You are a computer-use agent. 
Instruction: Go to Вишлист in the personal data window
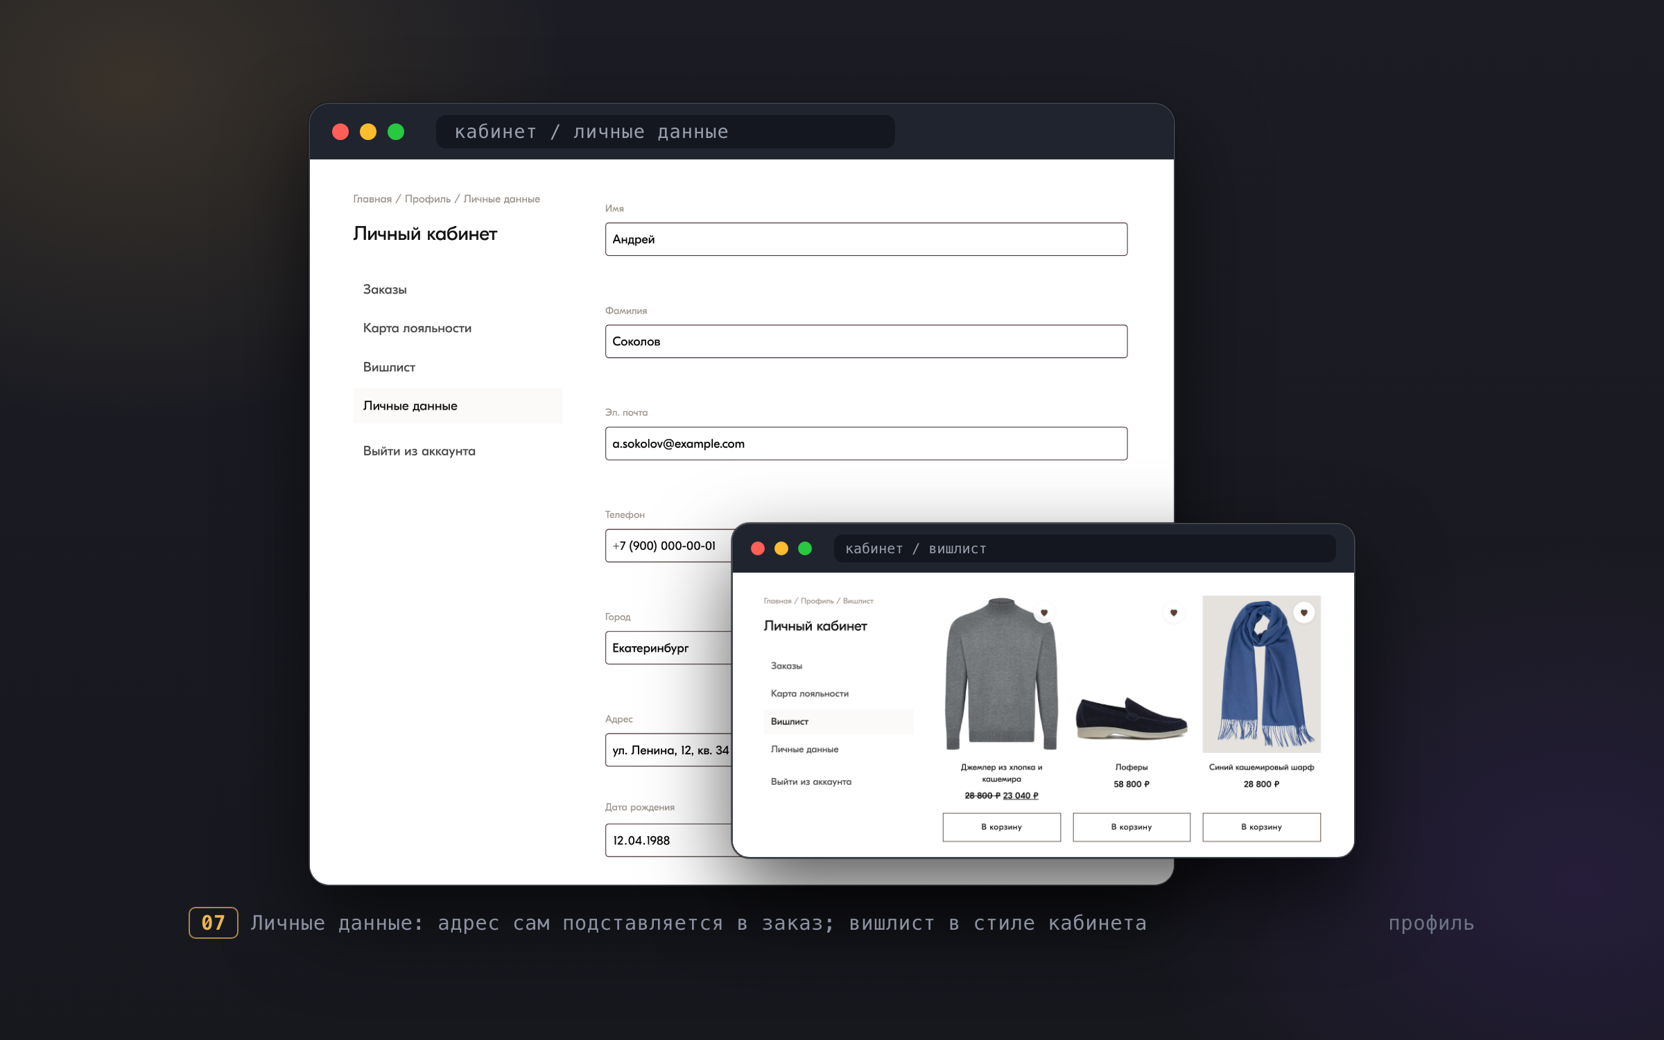(x=389, y=367)
